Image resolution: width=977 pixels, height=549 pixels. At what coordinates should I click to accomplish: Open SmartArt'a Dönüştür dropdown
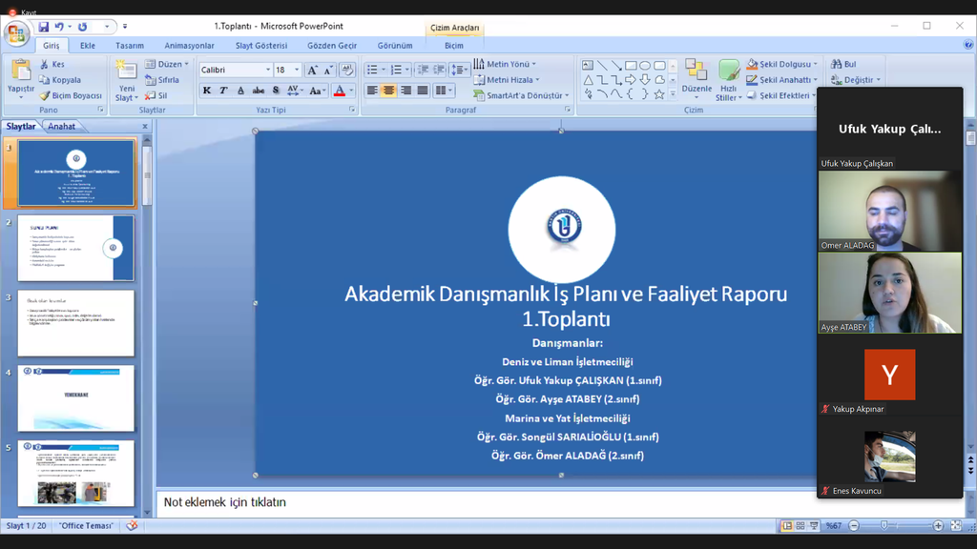tap(521, 96)
